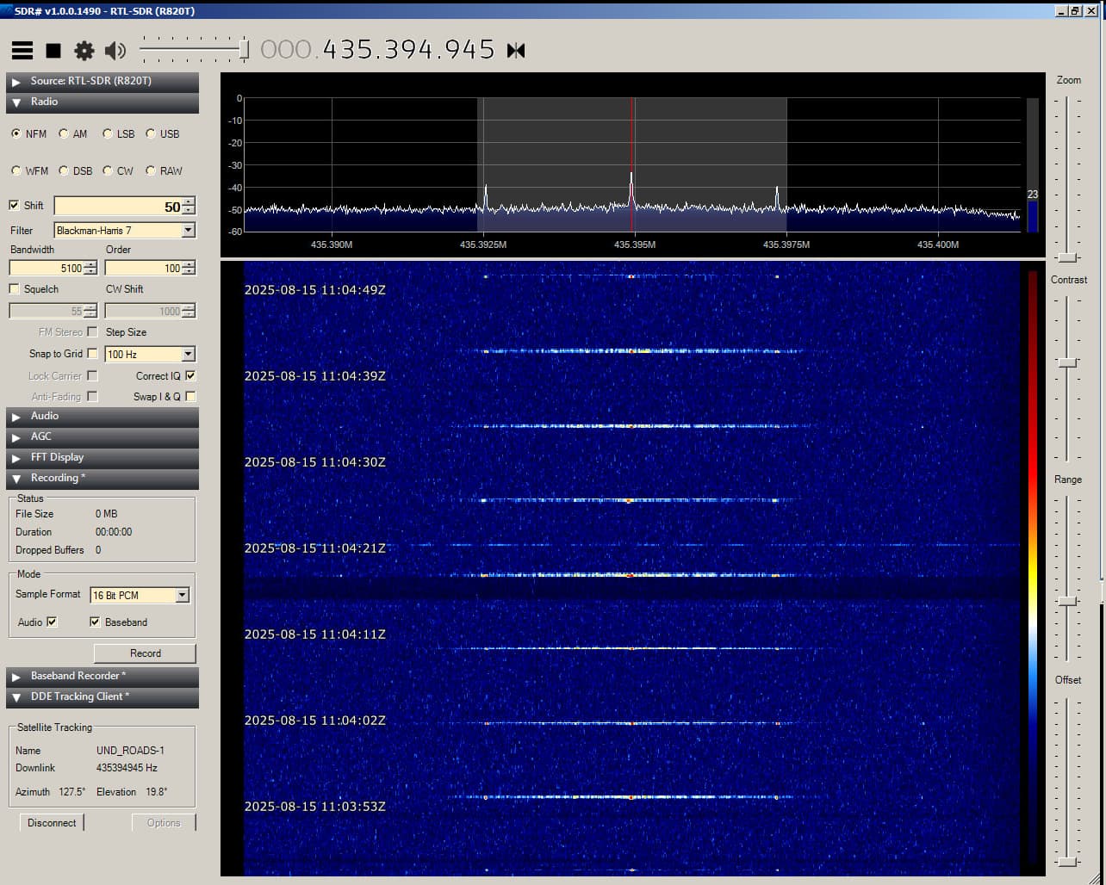
Task: Enable the Squelch checkbox
Action: [15, 289]
